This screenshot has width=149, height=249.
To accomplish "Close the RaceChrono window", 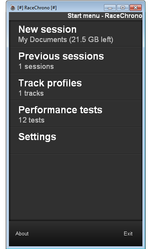I will 135,8.
